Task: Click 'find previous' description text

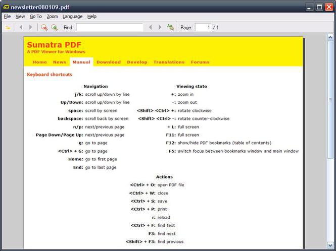Action: pos(171,241)
